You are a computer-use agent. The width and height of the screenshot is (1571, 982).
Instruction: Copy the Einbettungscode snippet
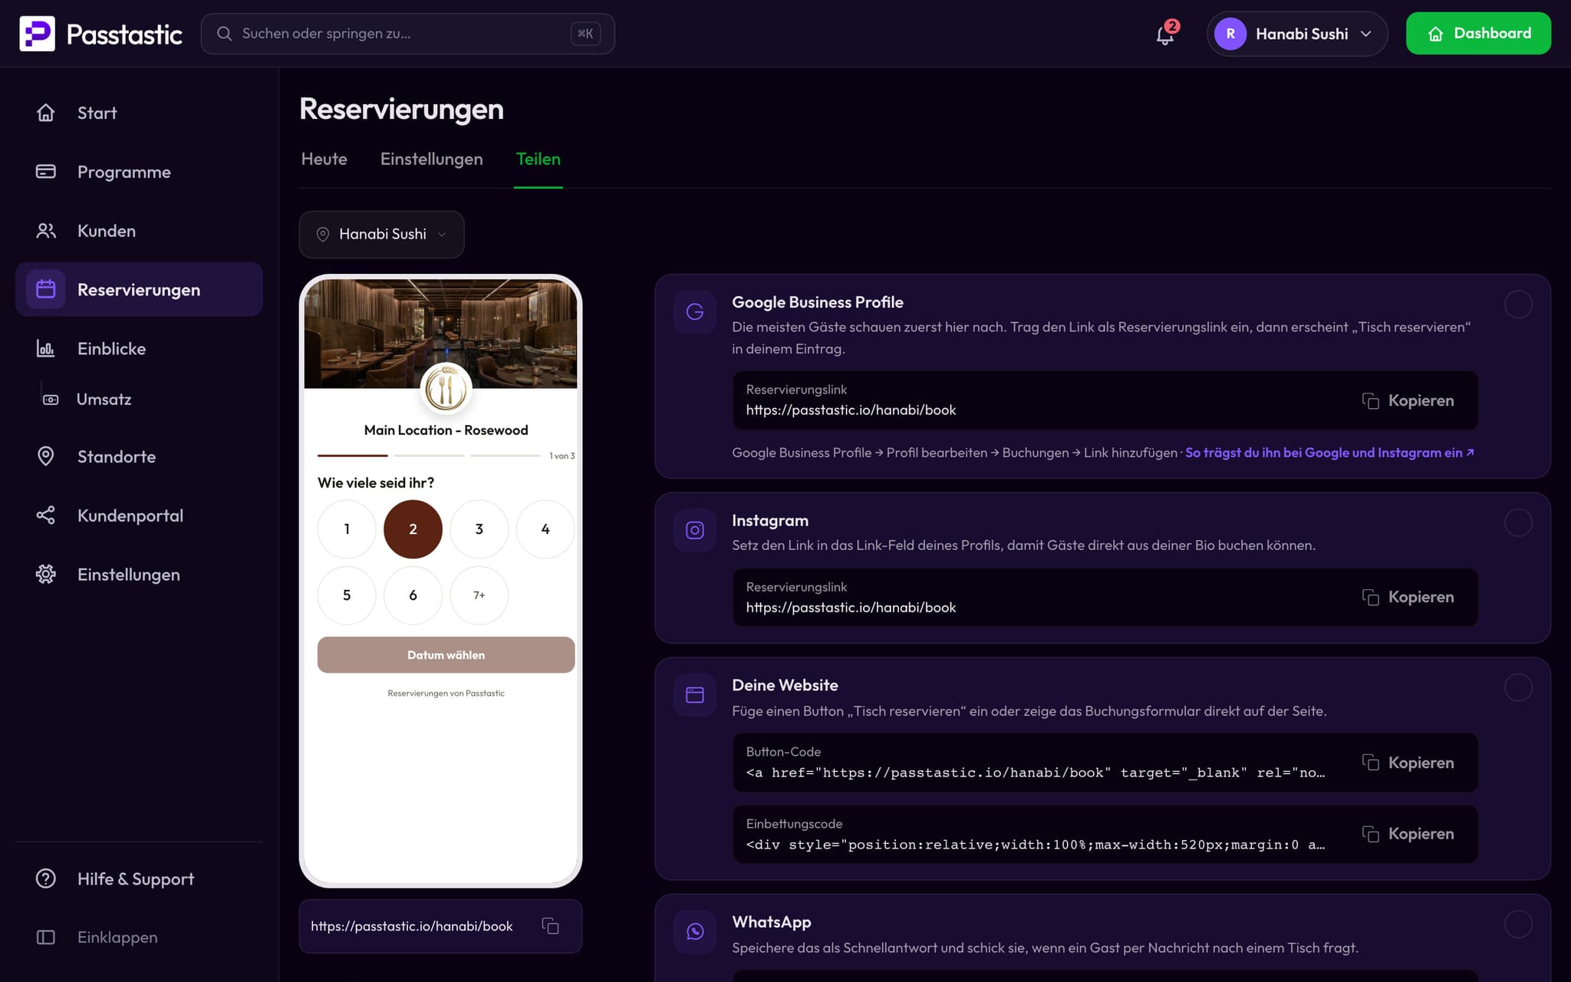[1408, 834]
